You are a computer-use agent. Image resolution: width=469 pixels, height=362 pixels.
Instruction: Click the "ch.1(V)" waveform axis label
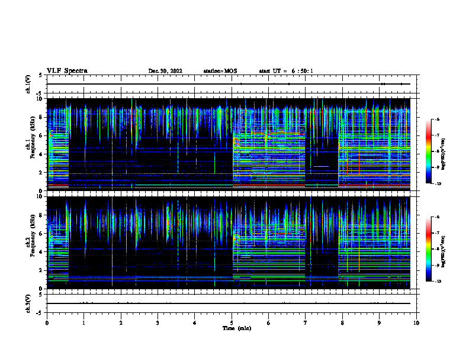tap(28, 84)
